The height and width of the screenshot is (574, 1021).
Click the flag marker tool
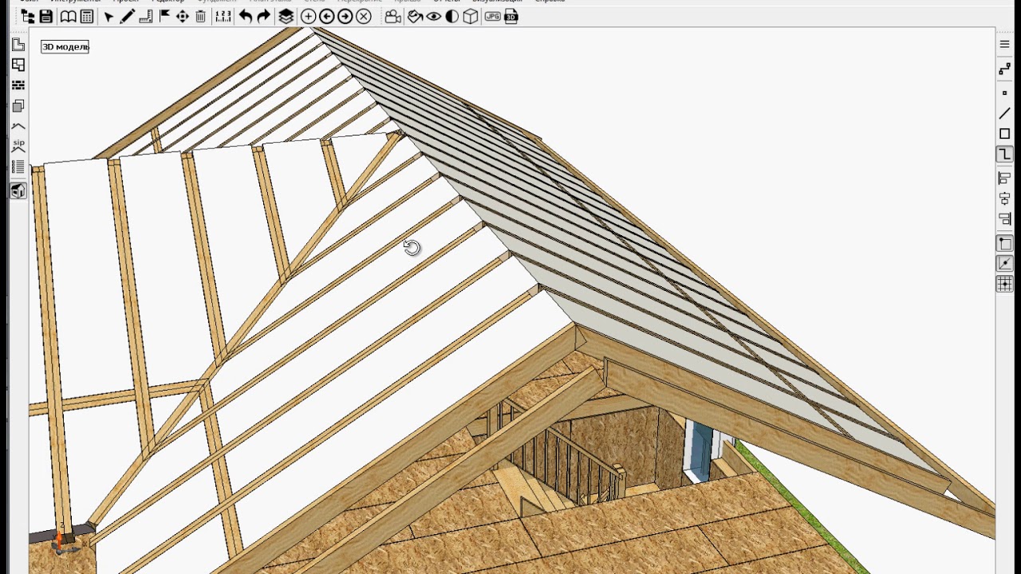click(x=164, y=16)
